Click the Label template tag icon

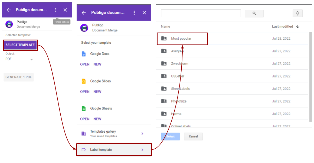click(x=84, y=150)
